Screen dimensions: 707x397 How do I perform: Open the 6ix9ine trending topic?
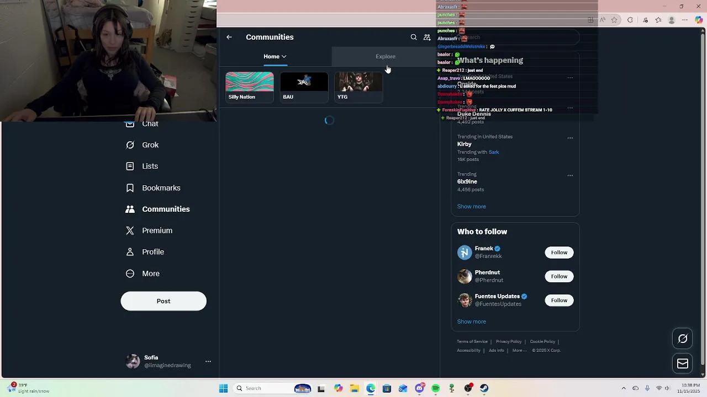coord(515,183)
